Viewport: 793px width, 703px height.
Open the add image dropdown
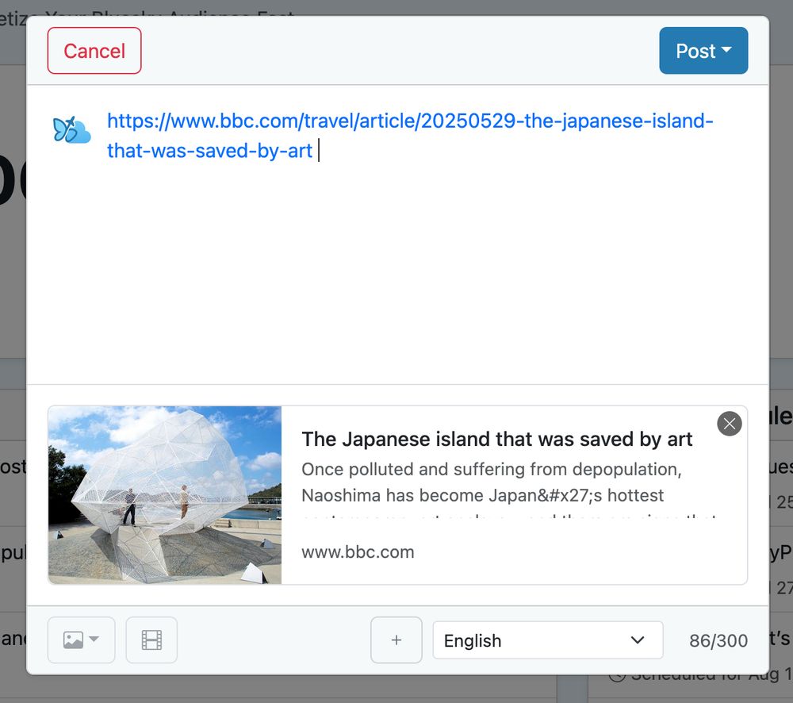pos(82,640)
